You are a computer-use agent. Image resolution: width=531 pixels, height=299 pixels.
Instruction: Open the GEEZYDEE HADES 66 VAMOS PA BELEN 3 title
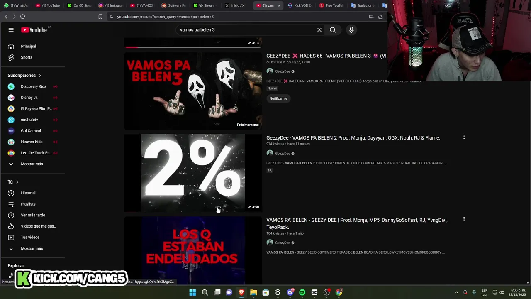coord(327,56)
